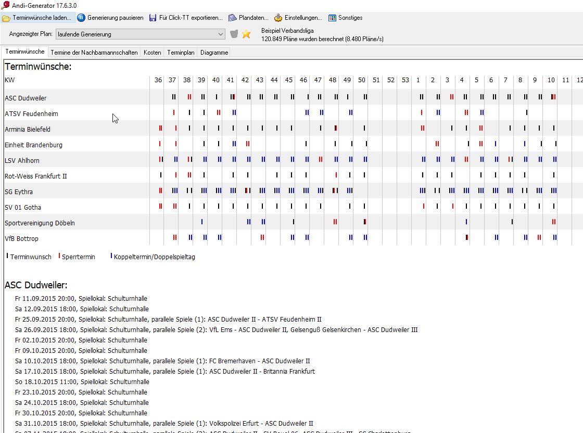Click the yellow star icon beside plan dropdown
This screenshot has width=583, height=433.
(246, 34)
